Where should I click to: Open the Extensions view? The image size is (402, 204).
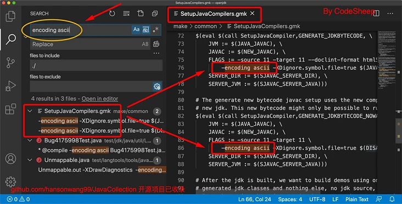10,109
